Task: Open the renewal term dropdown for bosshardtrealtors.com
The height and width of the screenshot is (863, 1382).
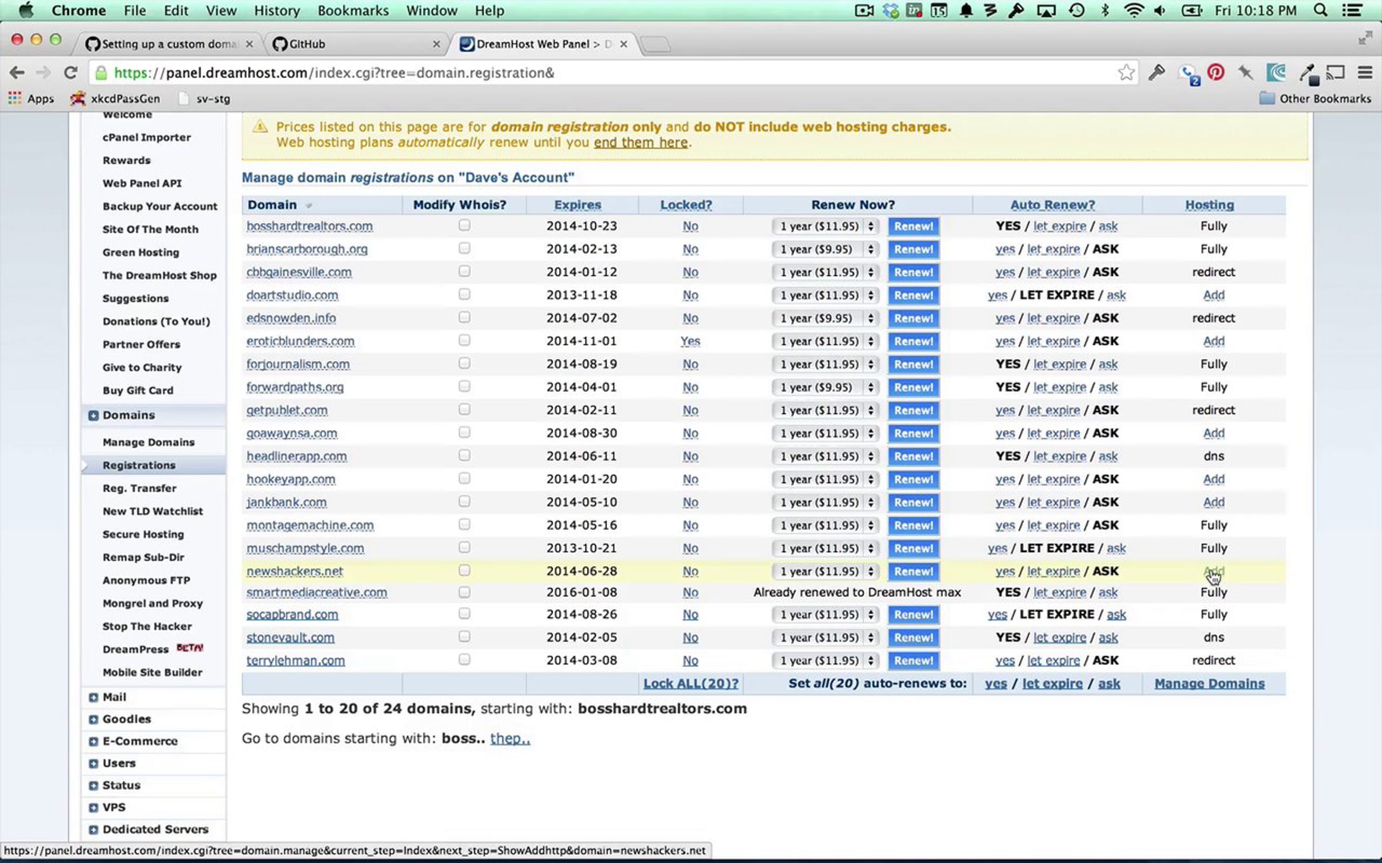Action: pyautogui.click(x=825, y=226)
